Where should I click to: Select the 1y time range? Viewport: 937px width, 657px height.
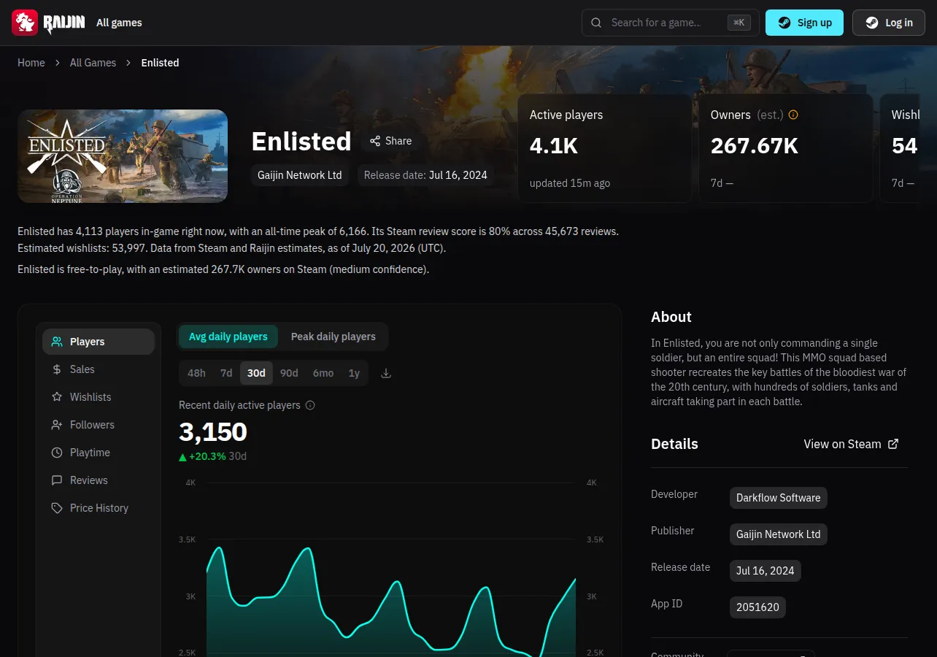pyautogui.click(x=354, y=373)
